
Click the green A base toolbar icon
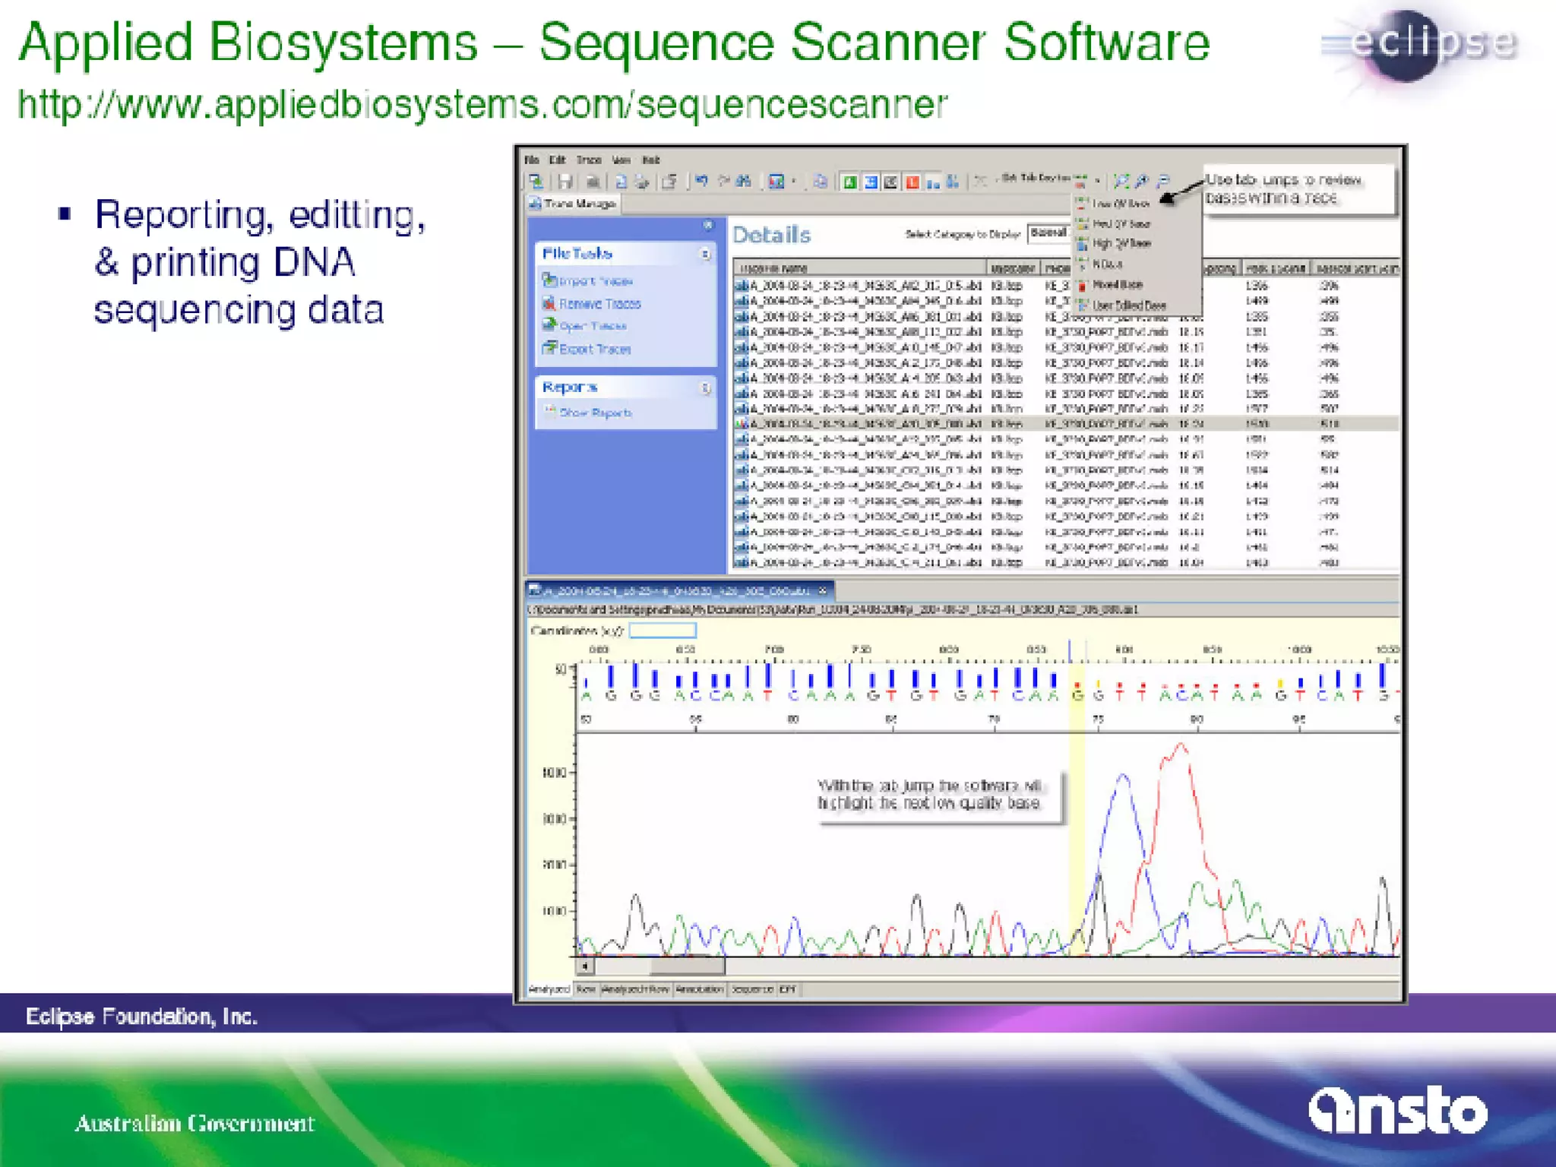[850, 182]
